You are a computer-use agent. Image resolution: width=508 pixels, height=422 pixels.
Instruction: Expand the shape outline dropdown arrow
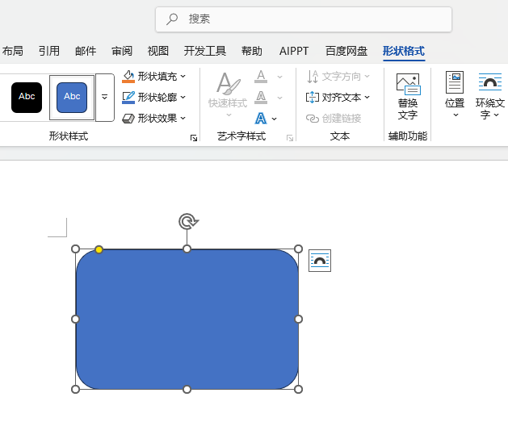[183, 97]
